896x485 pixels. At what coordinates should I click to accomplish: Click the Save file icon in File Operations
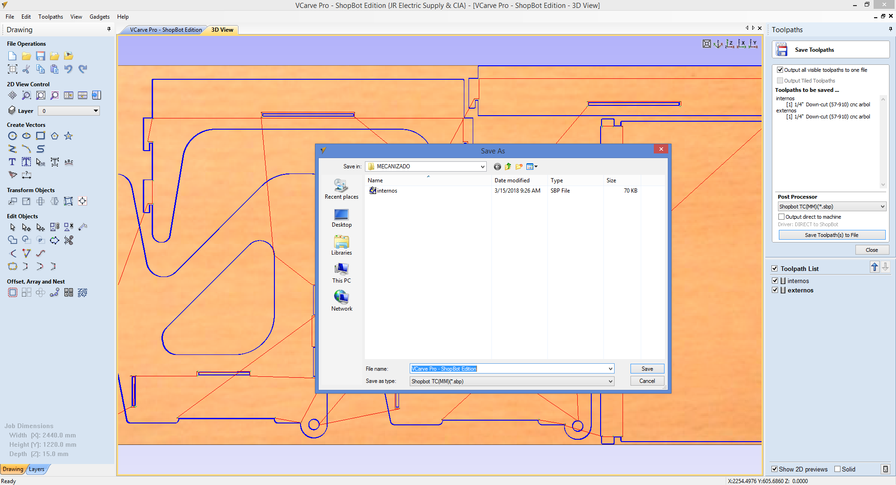coord(41,56)
